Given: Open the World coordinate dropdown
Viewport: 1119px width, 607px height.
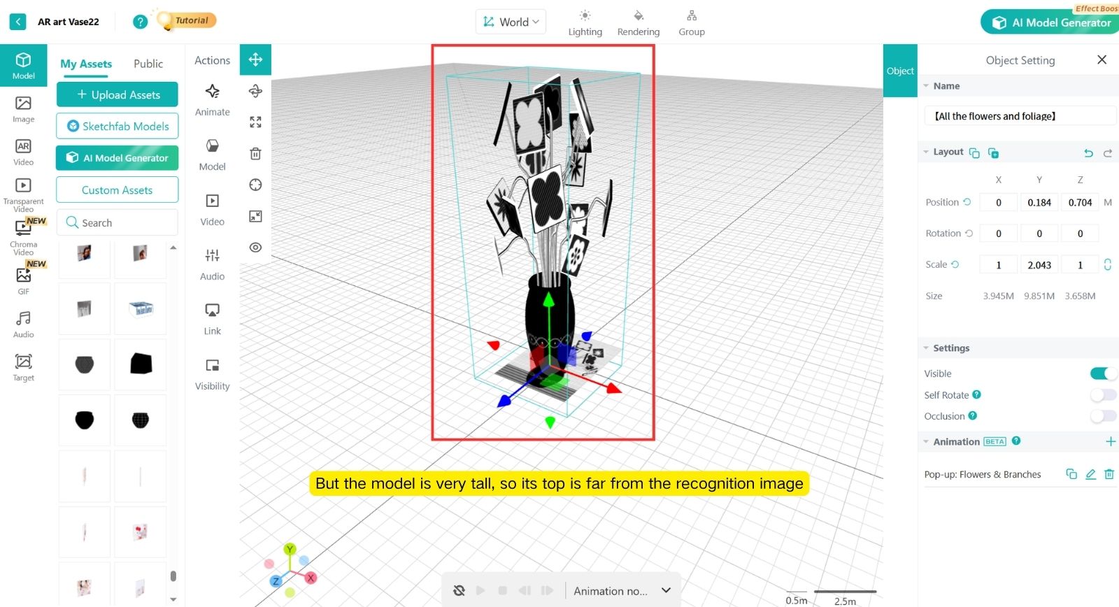Looking at the screenshot, I should click(511, 22).
